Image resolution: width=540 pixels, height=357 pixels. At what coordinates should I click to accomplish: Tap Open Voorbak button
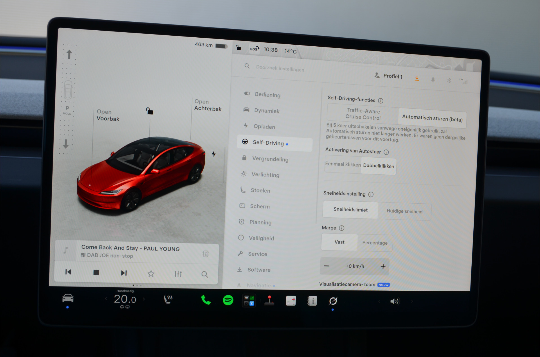(108, 115)
